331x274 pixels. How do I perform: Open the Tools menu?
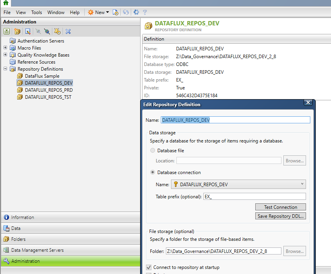tap(36, 12)
